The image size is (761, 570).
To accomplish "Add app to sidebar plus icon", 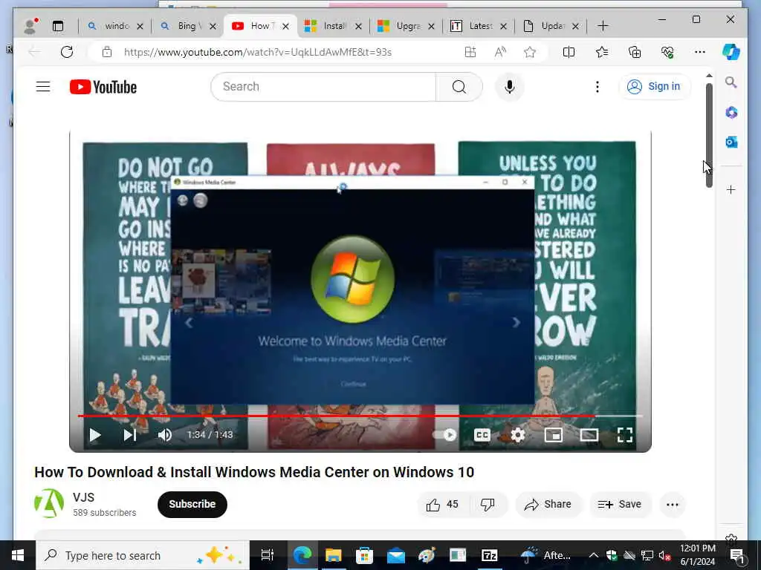I will [731, 189].
